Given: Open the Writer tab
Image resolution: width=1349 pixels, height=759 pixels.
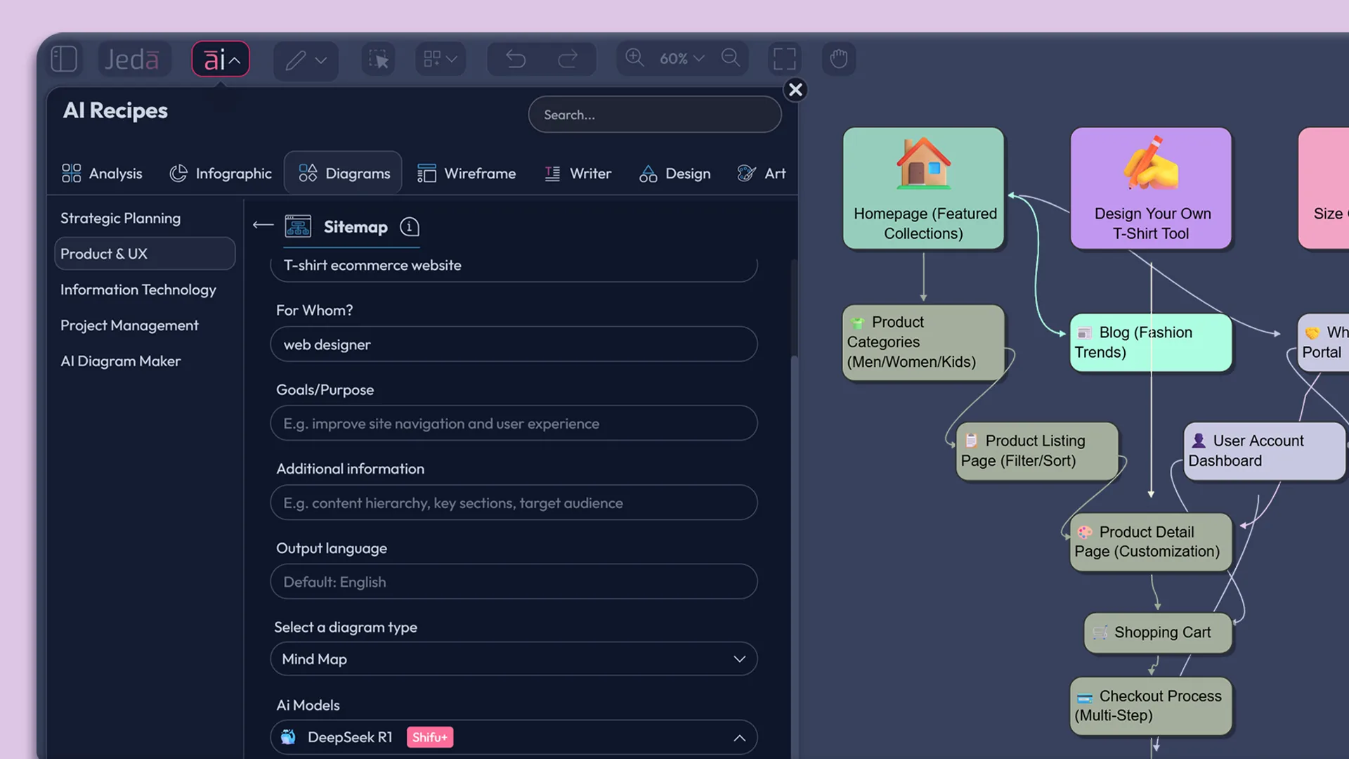Looking at the screenshot, I should tap(578, 173).
